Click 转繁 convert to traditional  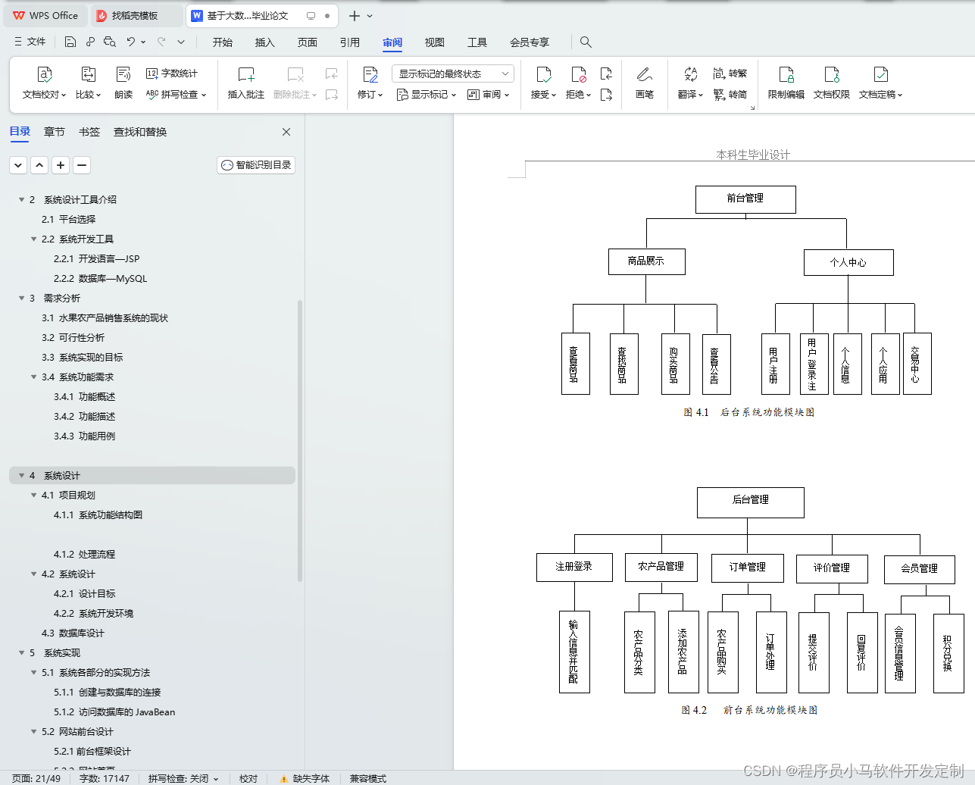pos(730,73)
